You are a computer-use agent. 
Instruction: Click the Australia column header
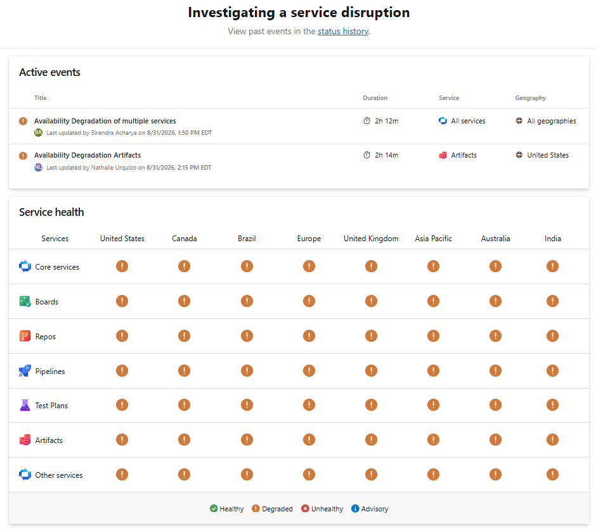495,239
